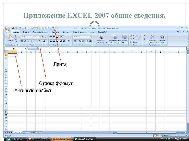The height and width of the screenshot is (141, 189).
Task: Open the Font dialog launcher
Action: [x=47, y=45]
